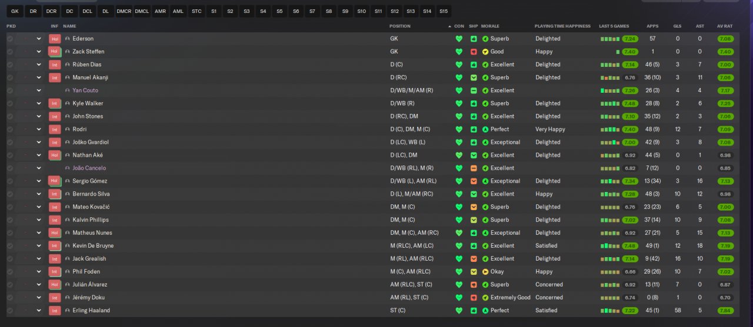This screenshot has height=327, width=753.
Task: Open Kalvin Phillips' player profile link
Action: click(91, 220)
